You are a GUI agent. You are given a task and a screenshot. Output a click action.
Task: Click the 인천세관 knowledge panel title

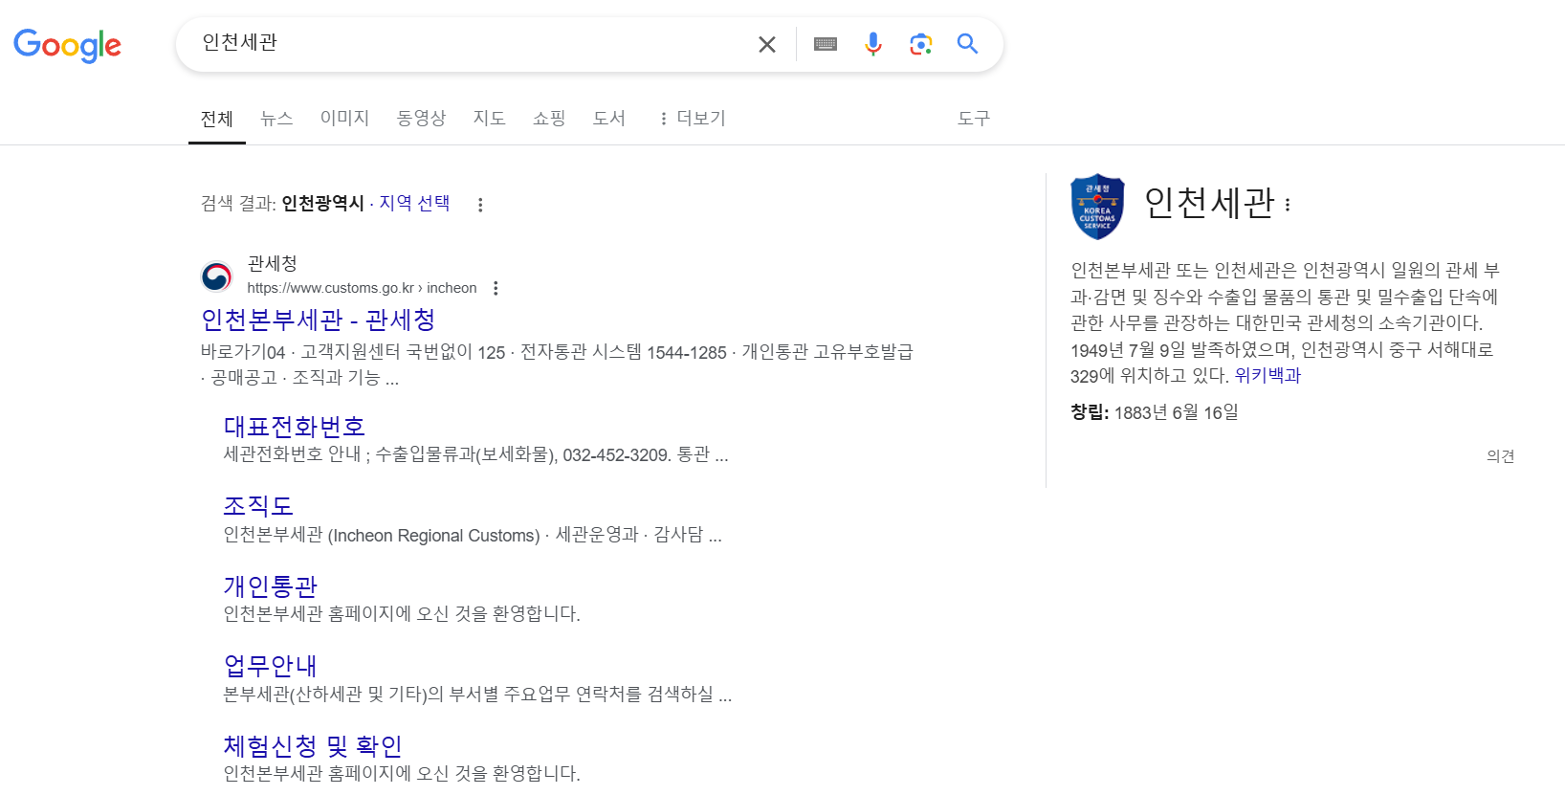pos(1209,203)
